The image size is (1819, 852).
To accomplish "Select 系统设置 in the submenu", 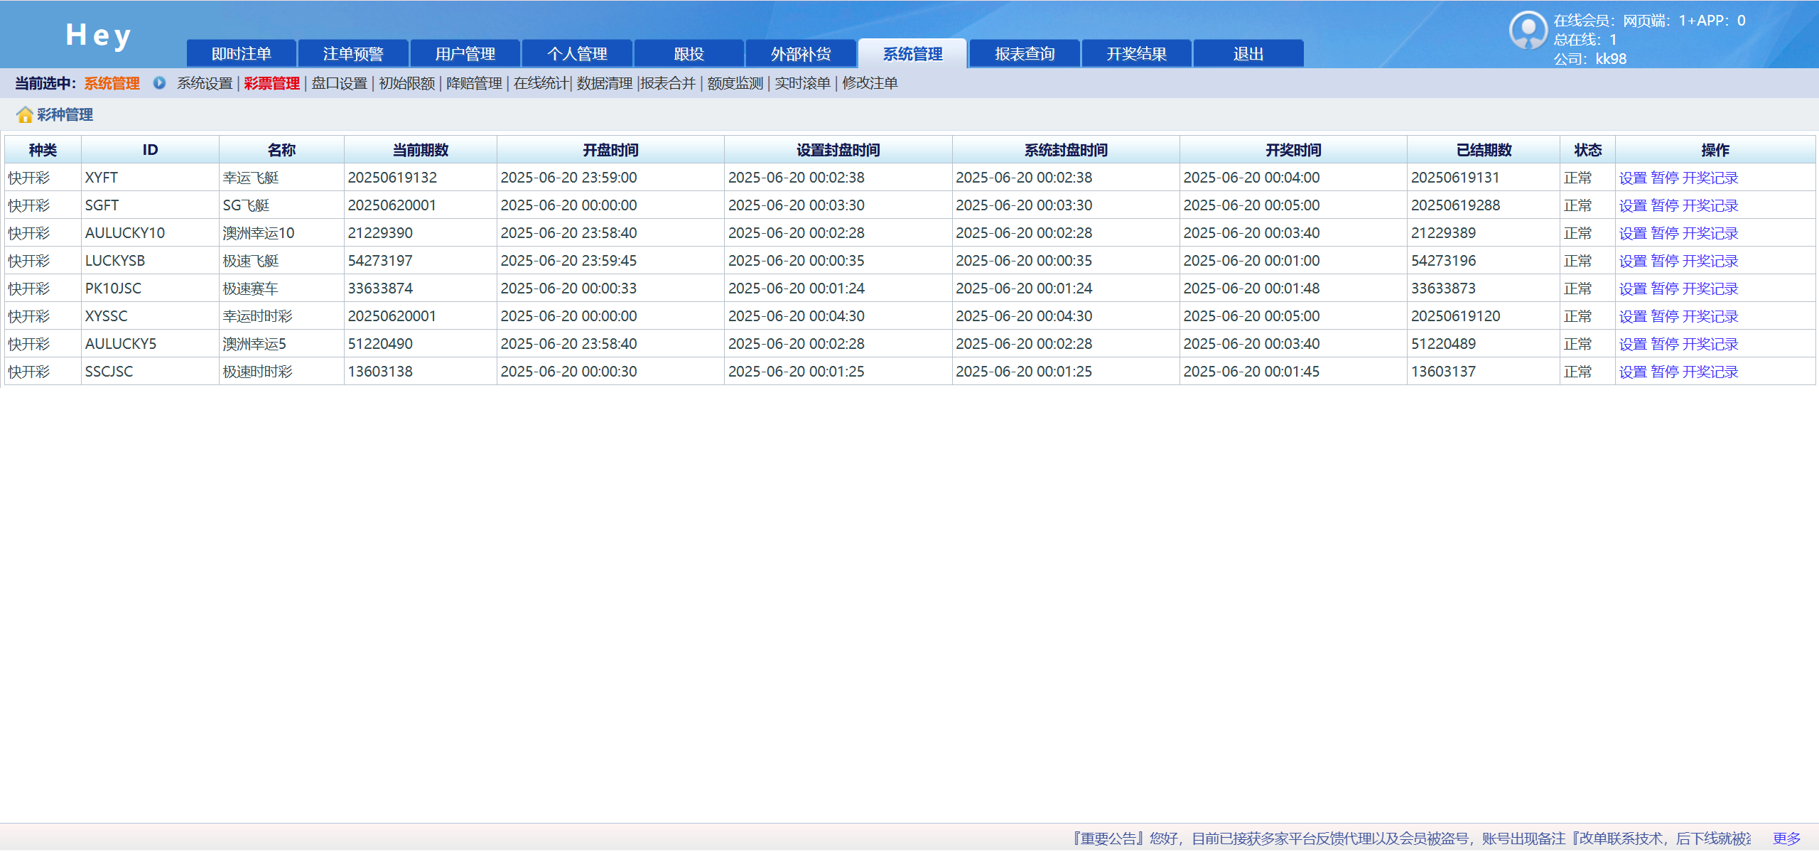I will click(205, 83).
